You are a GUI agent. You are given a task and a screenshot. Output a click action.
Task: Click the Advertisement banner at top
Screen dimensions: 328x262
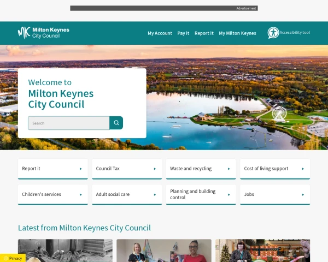164,8
